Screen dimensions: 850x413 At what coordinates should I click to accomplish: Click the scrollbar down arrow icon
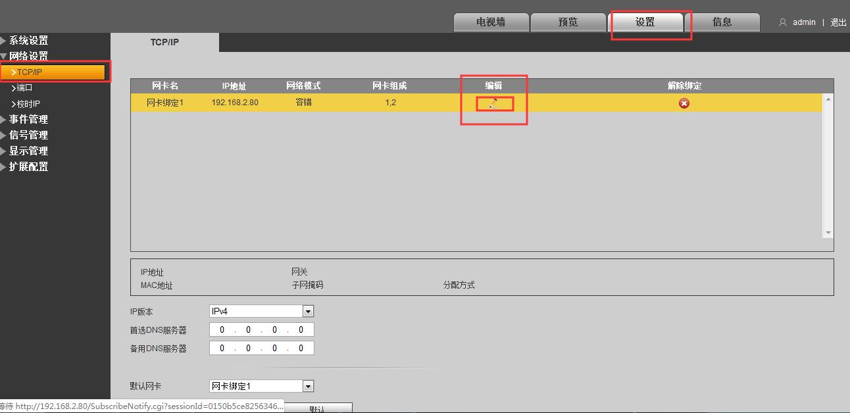click(x=828, y=232)
